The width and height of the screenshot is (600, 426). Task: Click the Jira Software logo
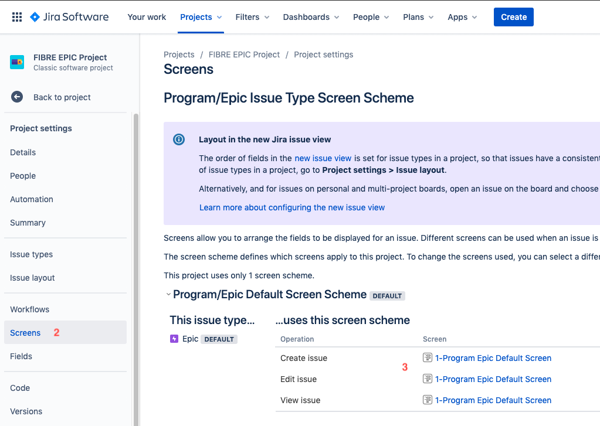[69, 17]
